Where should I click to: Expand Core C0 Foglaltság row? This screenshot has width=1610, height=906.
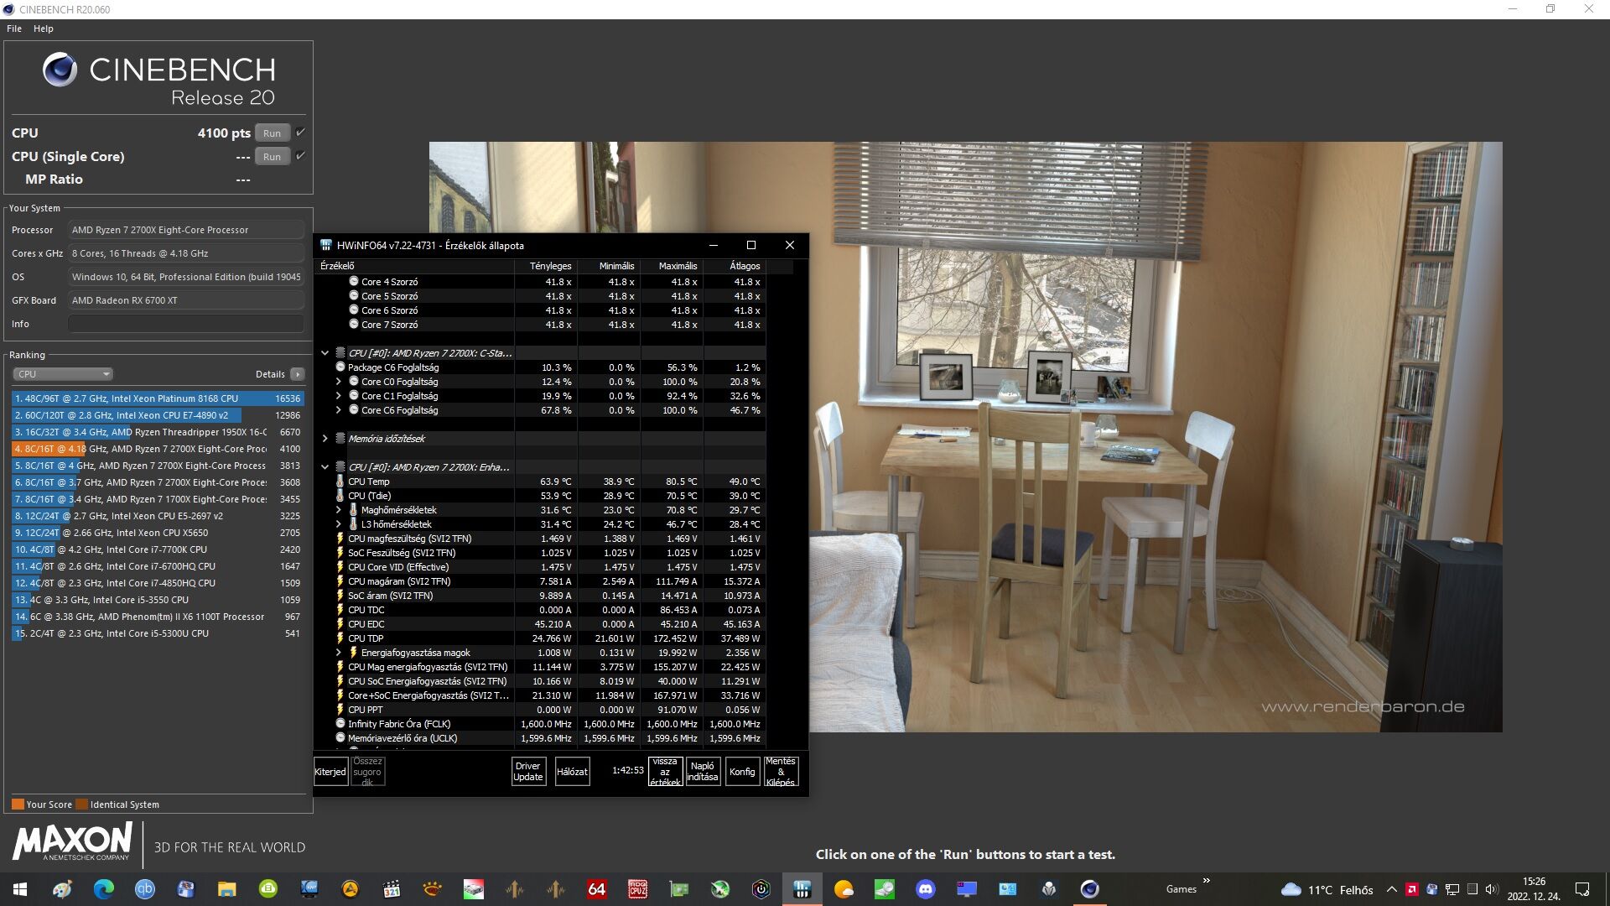[x=339, y=382]
